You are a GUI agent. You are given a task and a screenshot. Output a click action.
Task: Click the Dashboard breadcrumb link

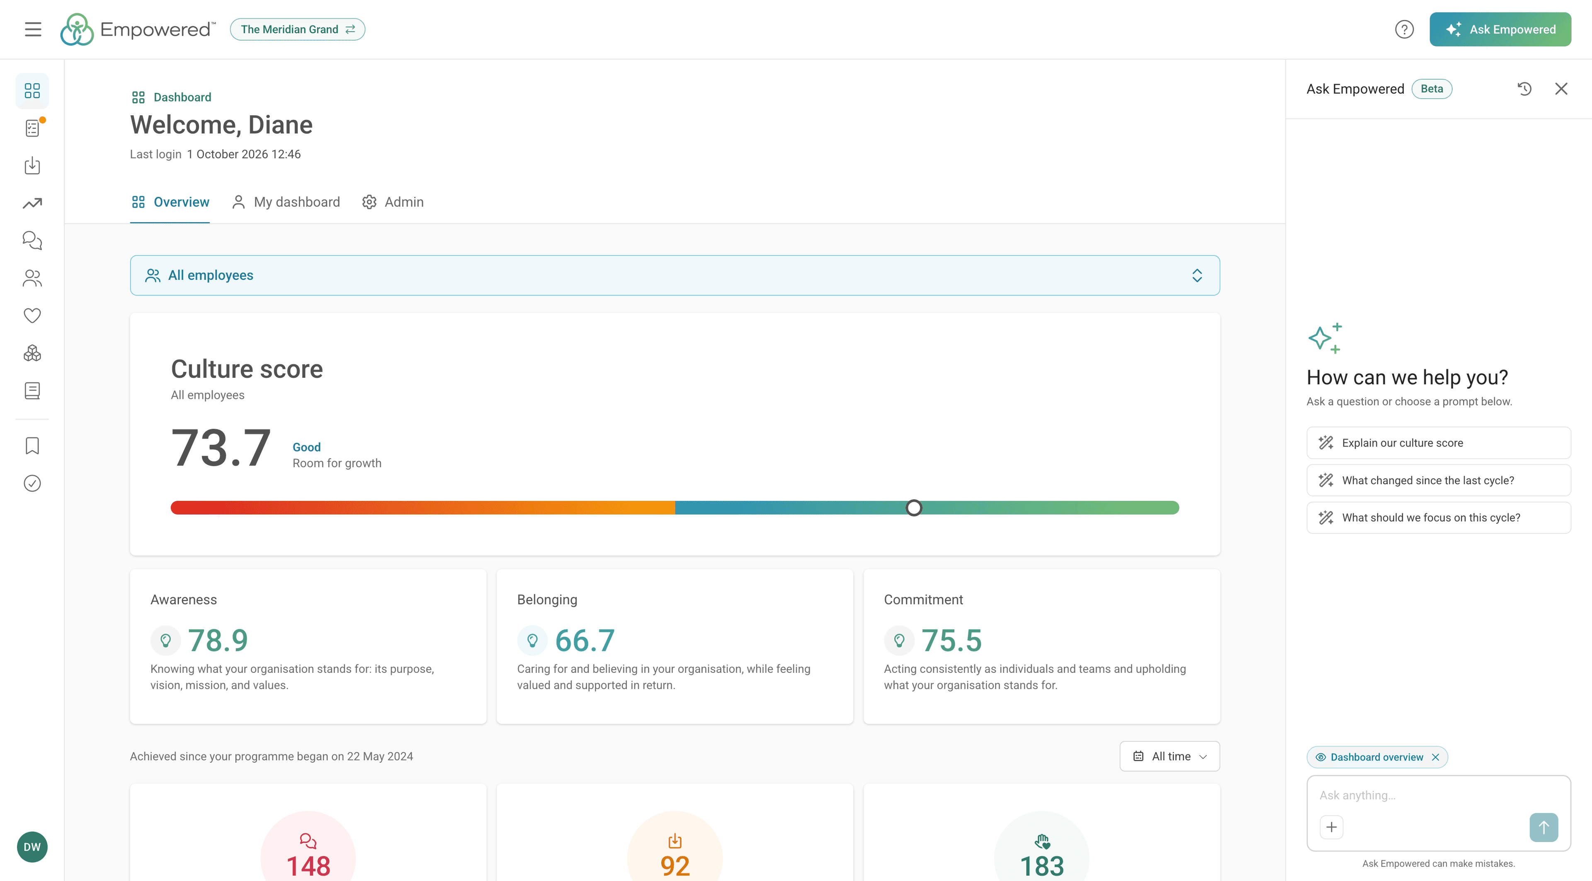171,97
